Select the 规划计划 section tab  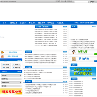[29, 81]
